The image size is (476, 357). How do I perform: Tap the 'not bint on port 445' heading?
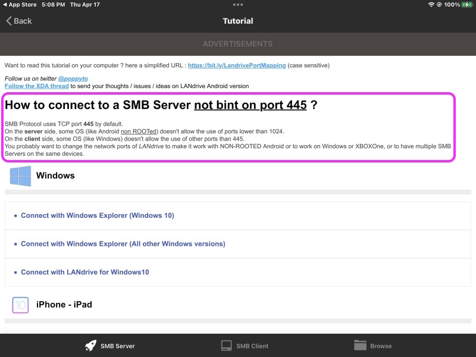(x=250, y=105)
